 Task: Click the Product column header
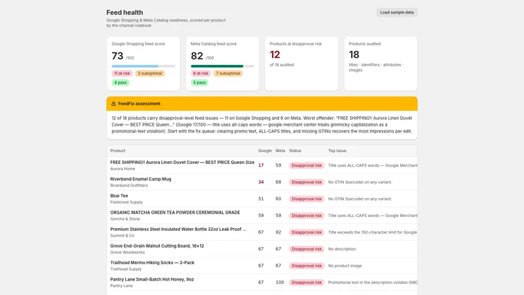pos(118,151)
